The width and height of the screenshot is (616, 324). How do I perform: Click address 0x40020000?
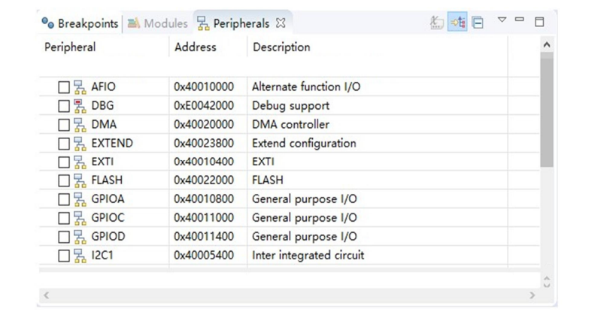pyautogui.click(x=204, y=125)
